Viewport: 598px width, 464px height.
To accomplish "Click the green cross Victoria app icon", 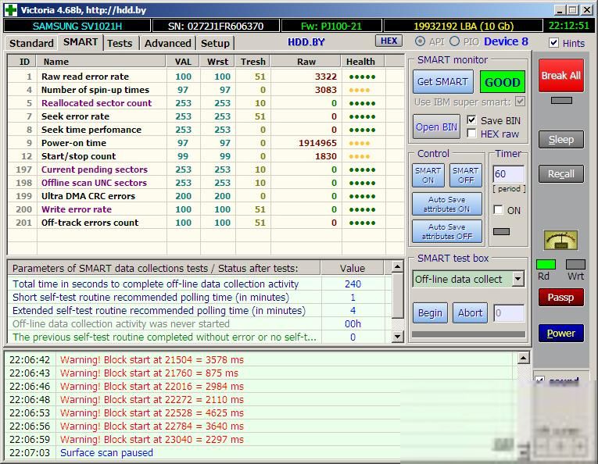I will 11,10.
